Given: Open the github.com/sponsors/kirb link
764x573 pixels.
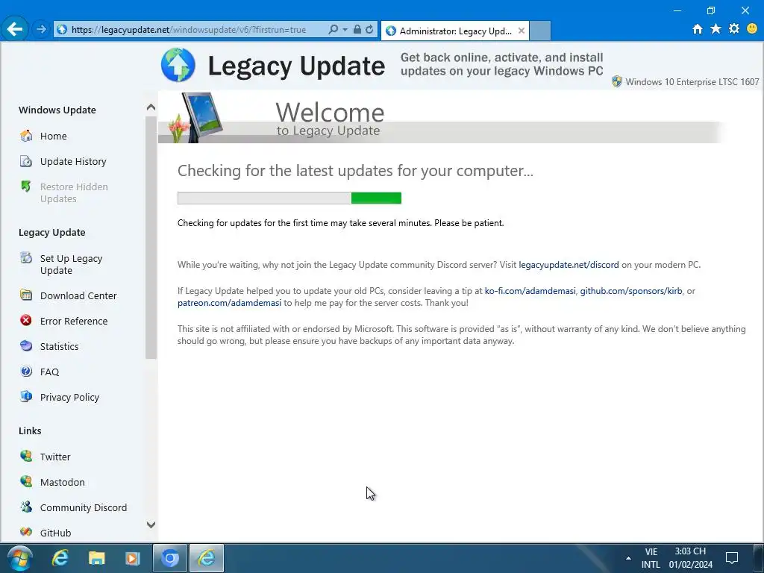Looking at the screenshot, I should point(631,291).
